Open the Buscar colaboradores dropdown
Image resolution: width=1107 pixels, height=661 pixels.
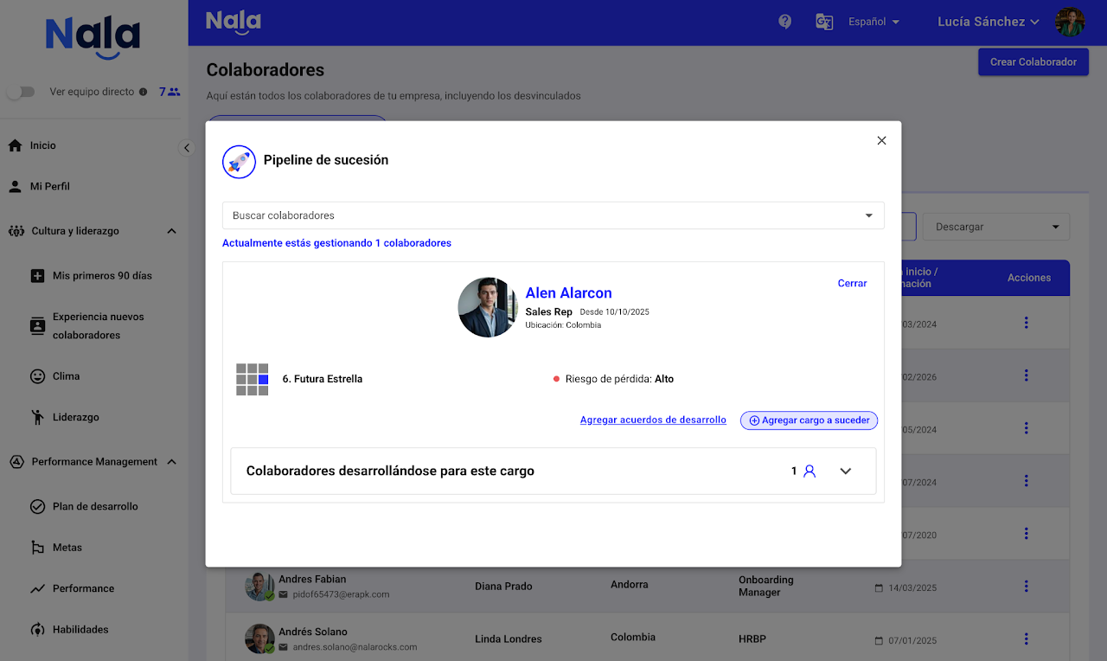868,215
